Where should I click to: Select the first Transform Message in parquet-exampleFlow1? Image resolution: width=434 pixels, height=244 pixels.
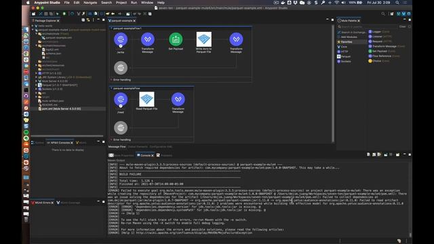(148, 39)
